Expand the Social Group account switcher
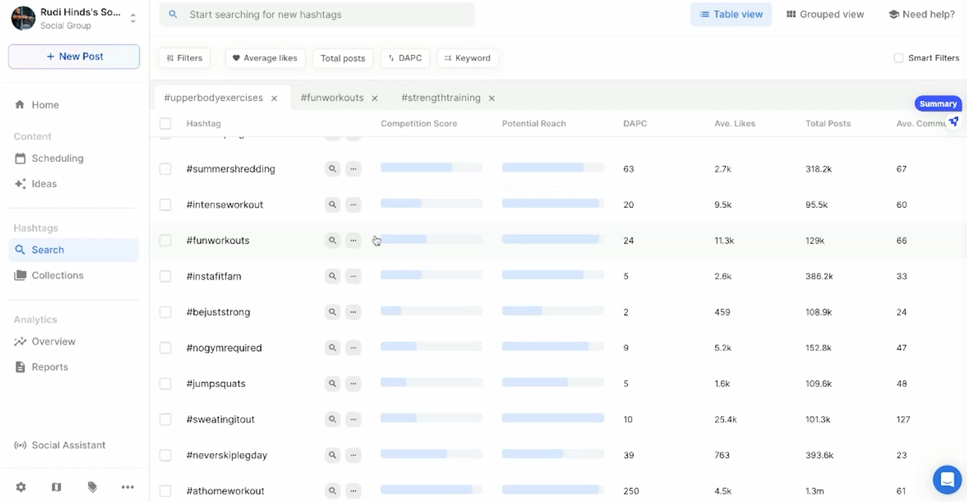Viewport: 967px width, 502px height. 133,18
